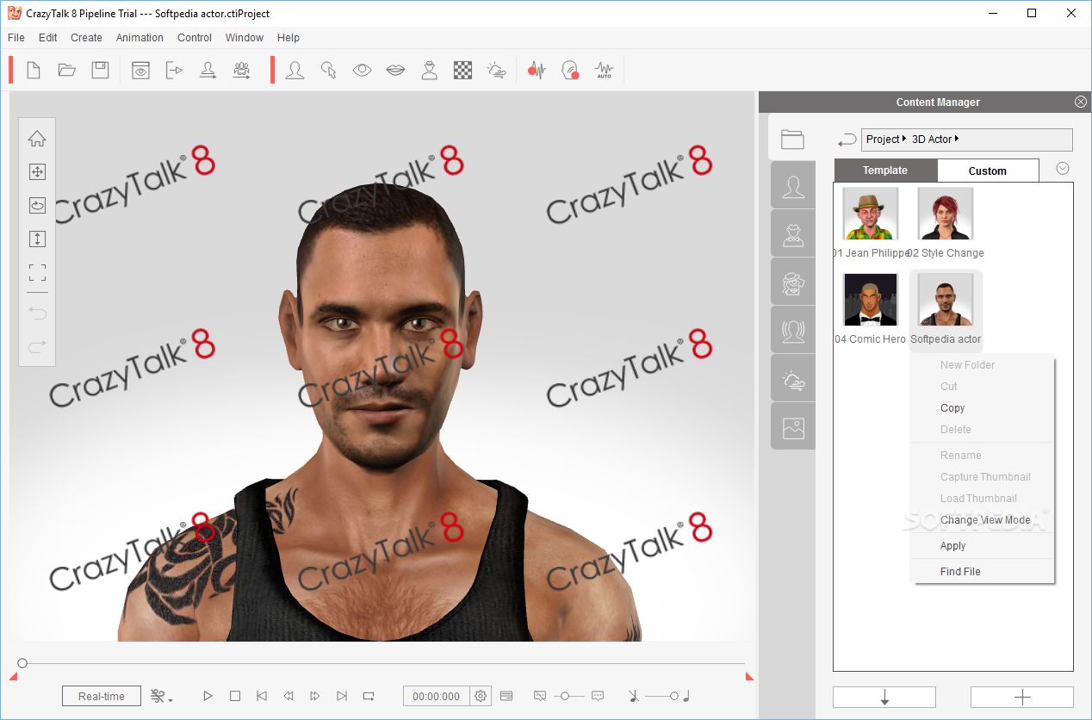The width and height of the screenshot is (1092, 720).
Task: Open the image background sidebar tab
Action: coord(793,428)
